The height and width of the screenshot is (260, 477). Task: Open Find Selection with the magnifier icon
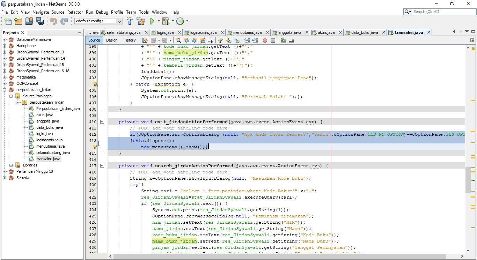pyautogui.click(x=178, y=40)
